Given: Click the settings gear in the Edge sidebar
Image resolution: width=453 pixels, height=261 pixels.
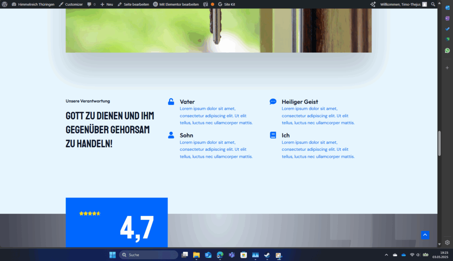Looking at the screenshot, I should [x=447, y=242].
